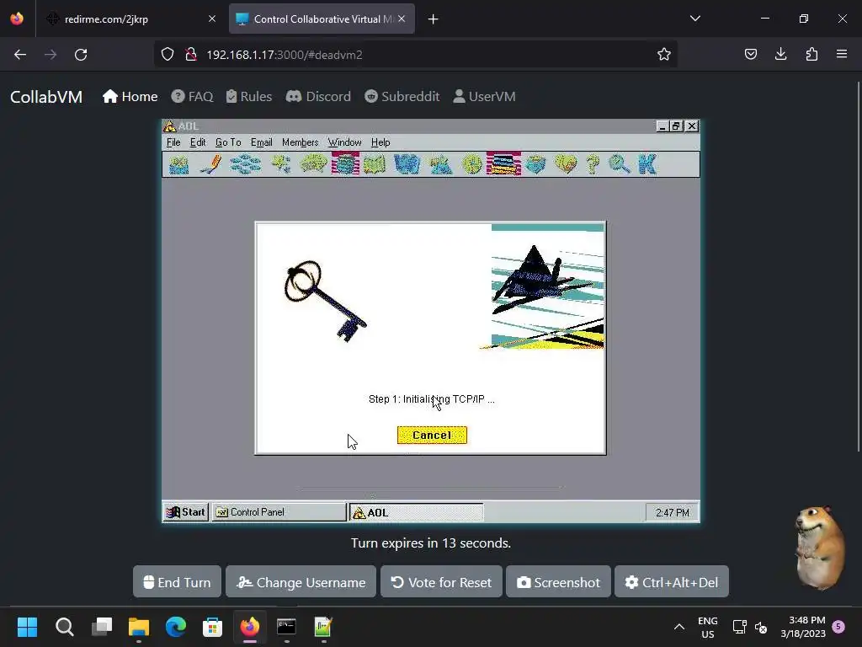Image resolution: width=862 pixels, height=647 pixels.
Task: Open Windows Start menu on host taskbar
Action: [27, 627]
